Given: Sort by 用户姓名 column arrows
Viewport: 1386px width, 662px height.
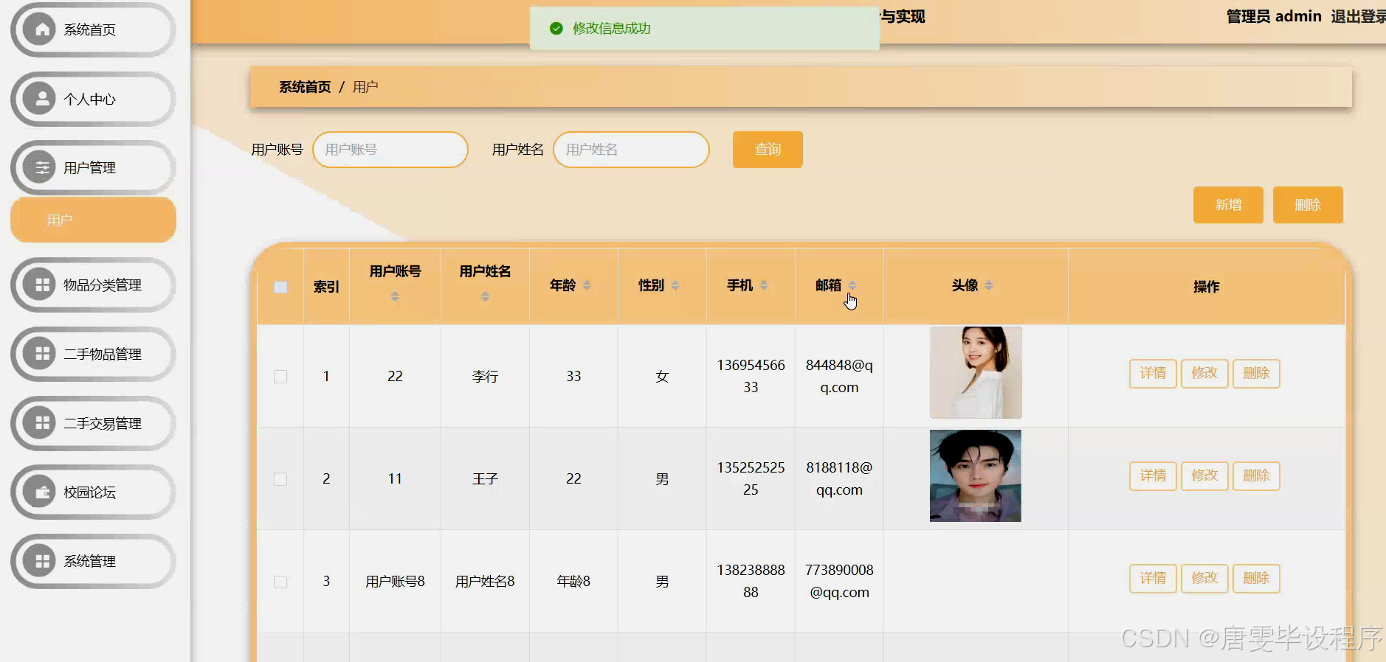Looking at the screenshot, I should 485,296.
